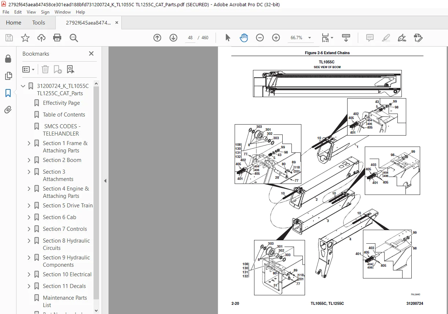This screenshot has height=314, width=448.
Task: Go to previous page arrow
Action: [157, 38]
